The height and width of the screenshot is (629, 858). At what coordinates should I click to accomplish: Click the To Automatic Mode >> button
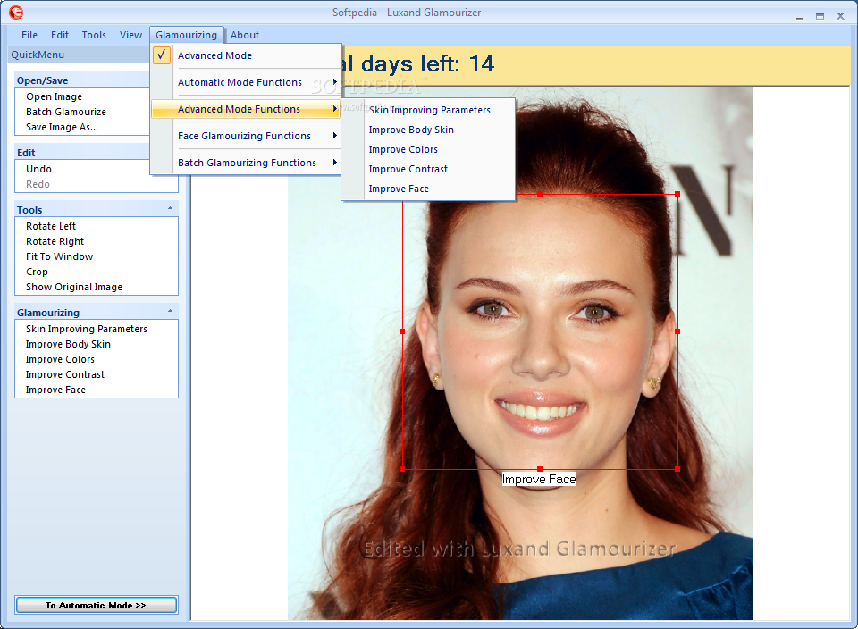pyautogui.click(x=97, y=605)
